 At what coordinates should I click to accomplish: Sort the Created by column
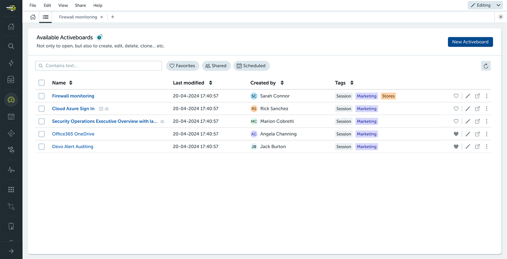[x=282, y=82]
